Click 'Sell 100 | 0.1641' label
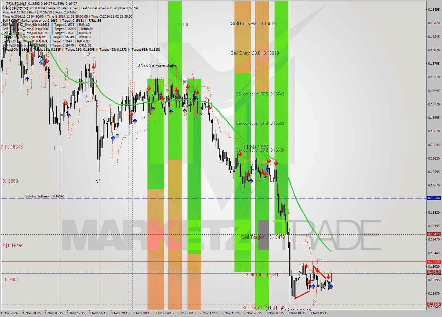The image size is (442, 317). [x=262, y=275]
